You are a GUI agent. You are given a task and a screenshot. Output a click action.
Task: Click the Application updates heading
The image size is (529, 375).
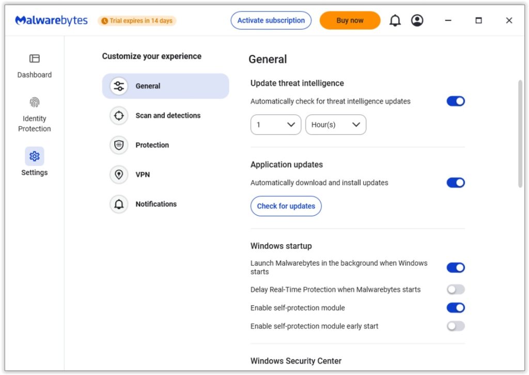click(x=286, y=164)
